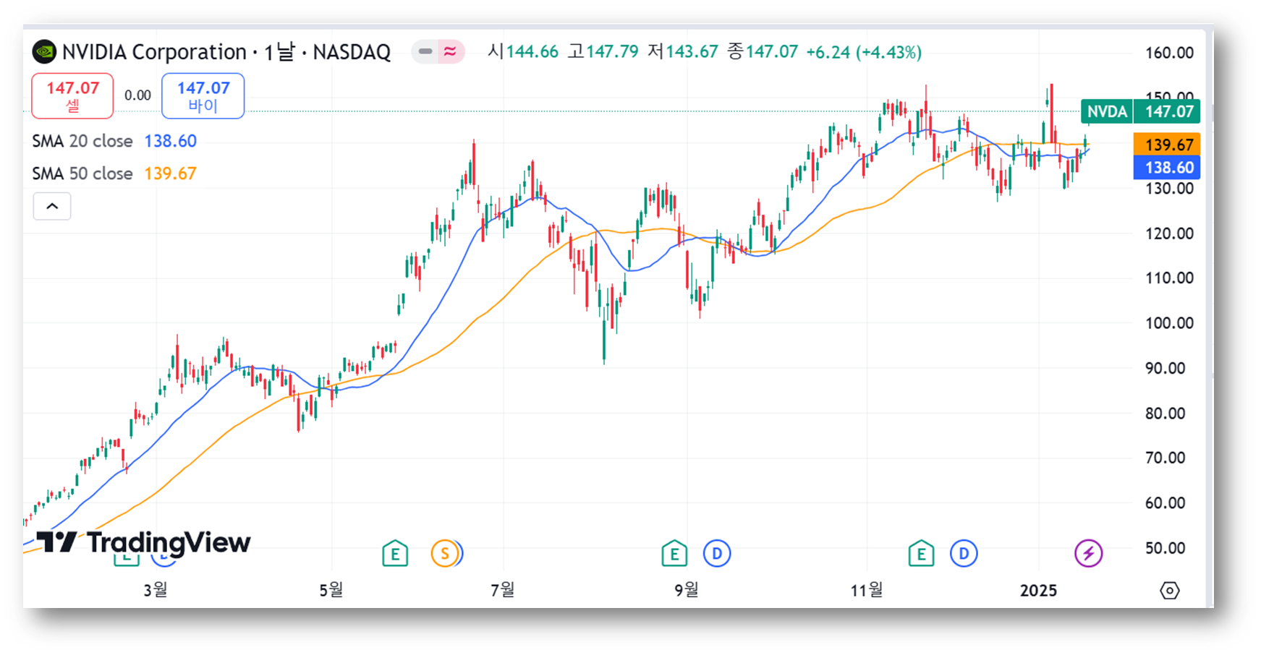Click the 5월 label on the time axis
The image size is (1261, 655).
pyautogui.click(x=331, y=590)
